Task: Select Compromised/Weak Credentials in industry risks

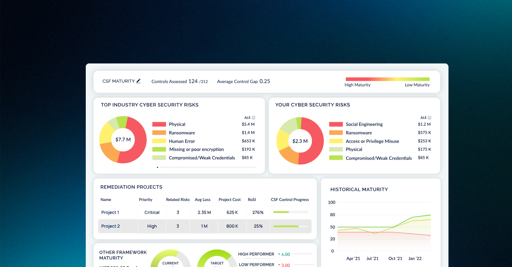Action: click(202, 158)
